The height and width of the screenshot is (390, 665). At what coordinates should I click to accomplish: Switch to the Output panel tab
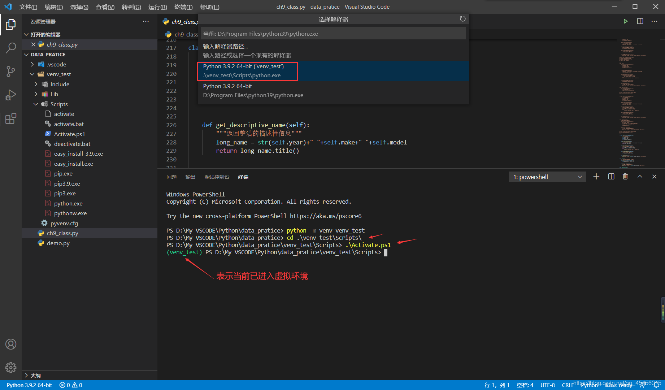[190, 177]
